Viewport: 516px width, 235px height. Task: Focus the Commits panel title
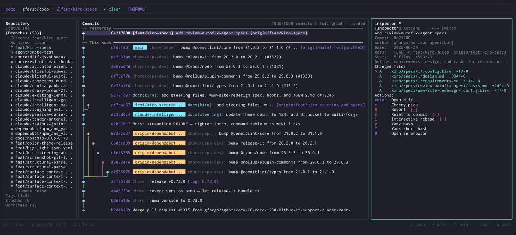[x=91, y=23]
